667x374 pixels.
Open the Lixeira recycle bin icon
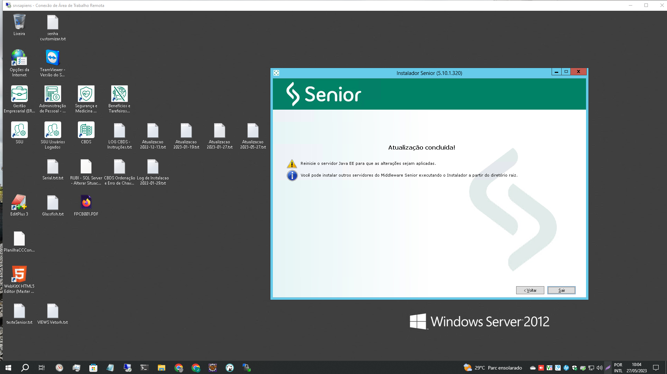coord(19,25)
